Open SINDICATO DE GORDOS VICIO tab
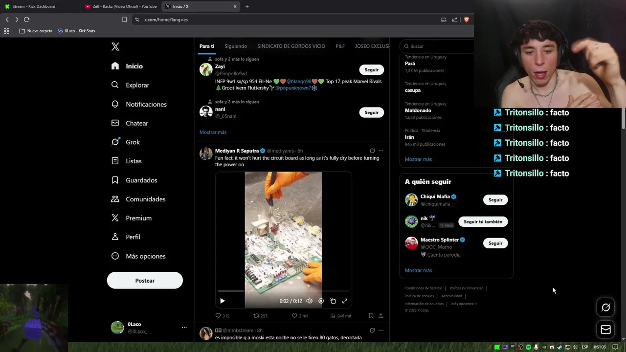626x352 pixels. 291,46
